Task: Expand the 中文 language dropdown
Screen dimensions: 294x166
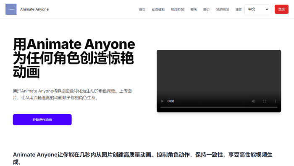Action: [x=257, y=9]
